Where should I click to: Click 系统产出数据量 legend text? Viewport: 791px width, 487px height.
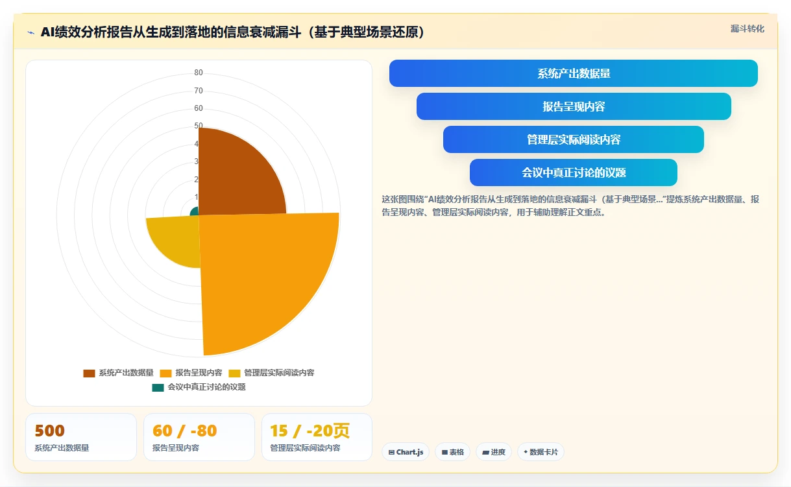tap(126, 373)
